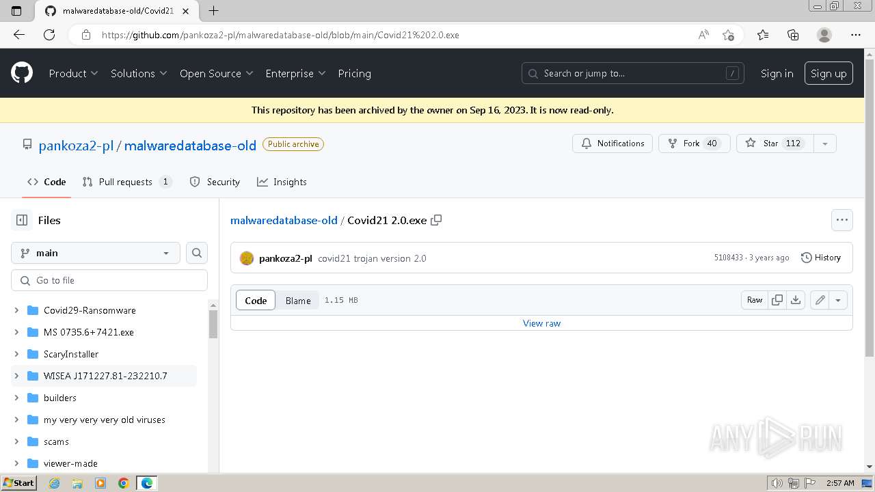Open the main branch selector

[96, 253]
